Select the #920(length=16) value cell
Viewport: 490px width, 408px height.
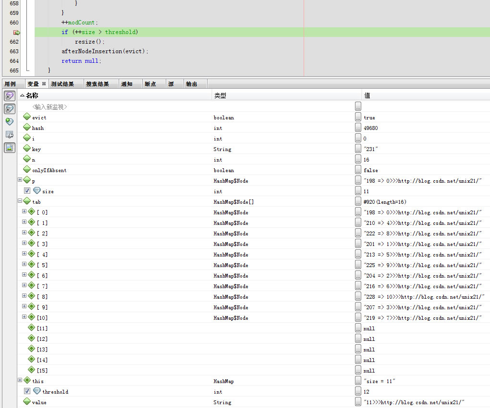[x=385, y=202]
